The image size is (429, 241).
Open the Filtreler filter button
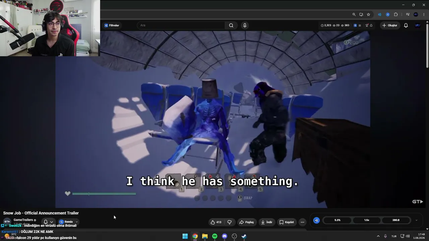112,25
